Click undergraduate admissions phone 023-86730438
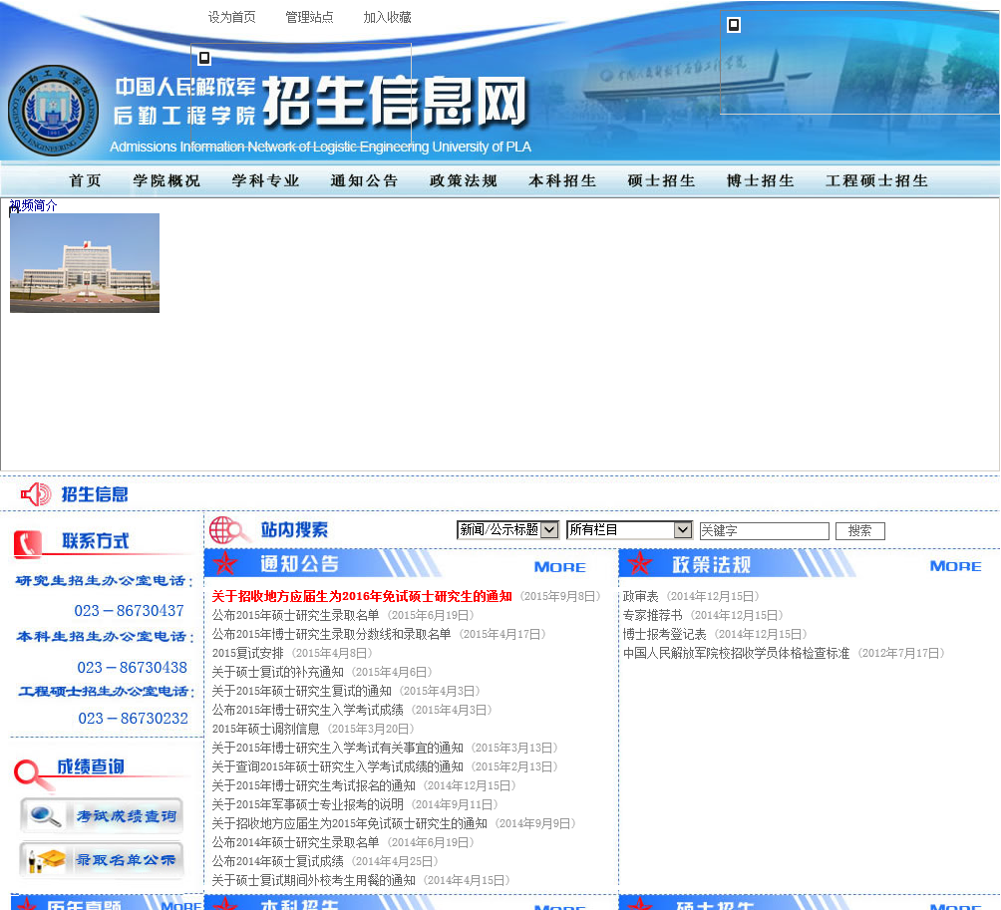 point(133,668)
